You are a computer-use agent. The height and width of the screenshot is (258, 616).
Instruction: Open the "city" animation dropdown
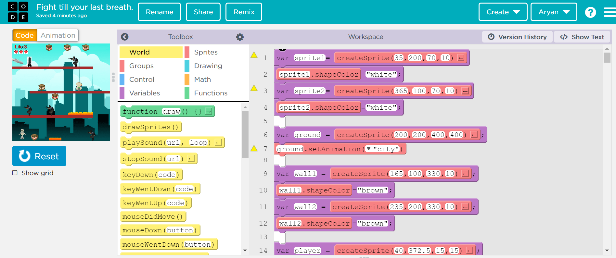(368, 149)
